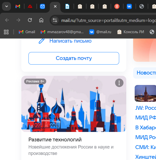Close the current active tab
156x160 pixels.
pos(55,6)
